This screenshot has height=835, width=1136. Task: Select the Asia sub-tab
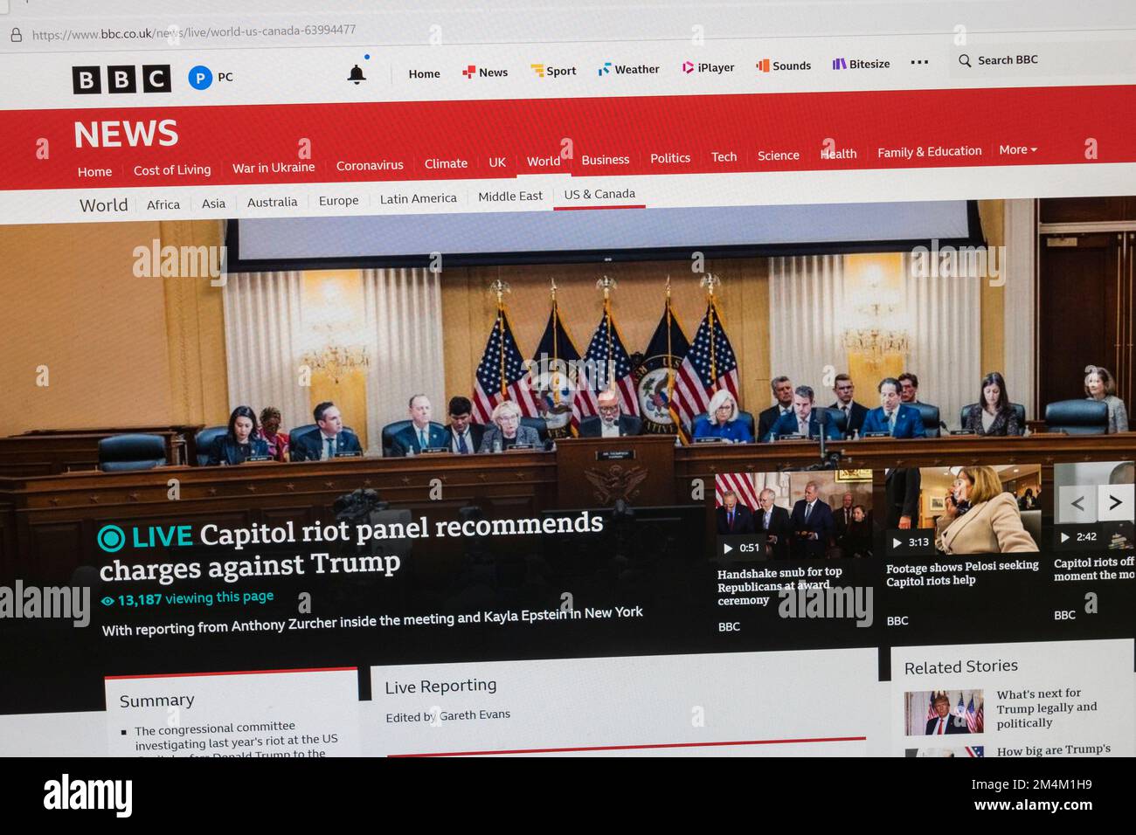pos(213,204)
